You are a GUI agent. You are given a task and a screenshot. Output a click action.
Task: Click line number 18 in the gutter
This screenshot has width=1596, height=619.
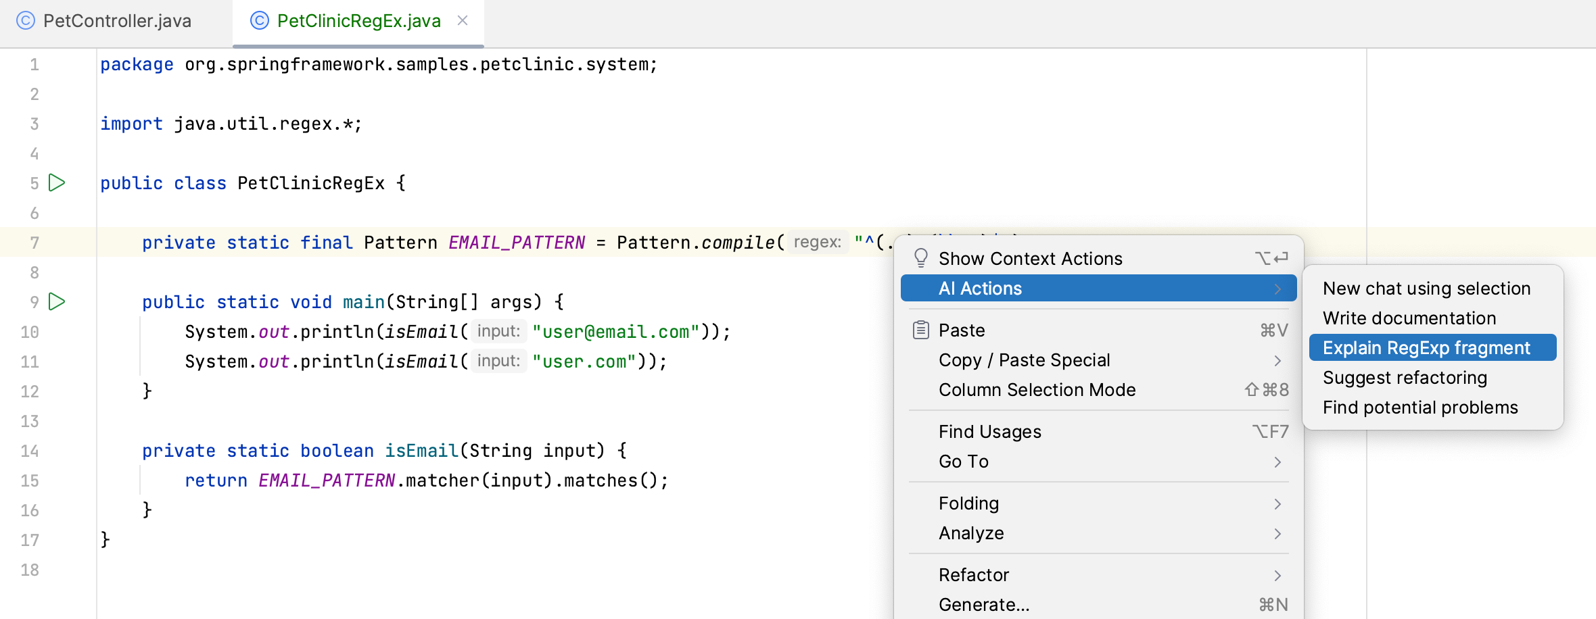pos(30,569)
